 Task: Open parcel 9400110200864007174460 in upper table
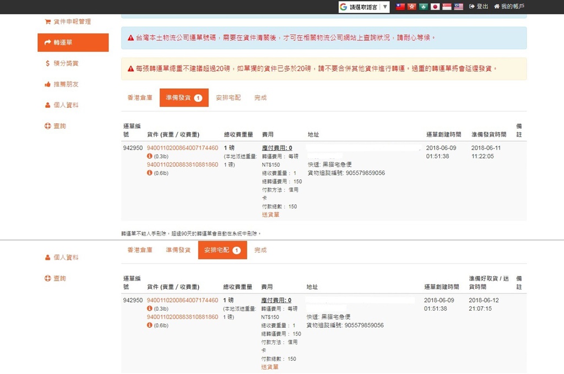(182, 147)
